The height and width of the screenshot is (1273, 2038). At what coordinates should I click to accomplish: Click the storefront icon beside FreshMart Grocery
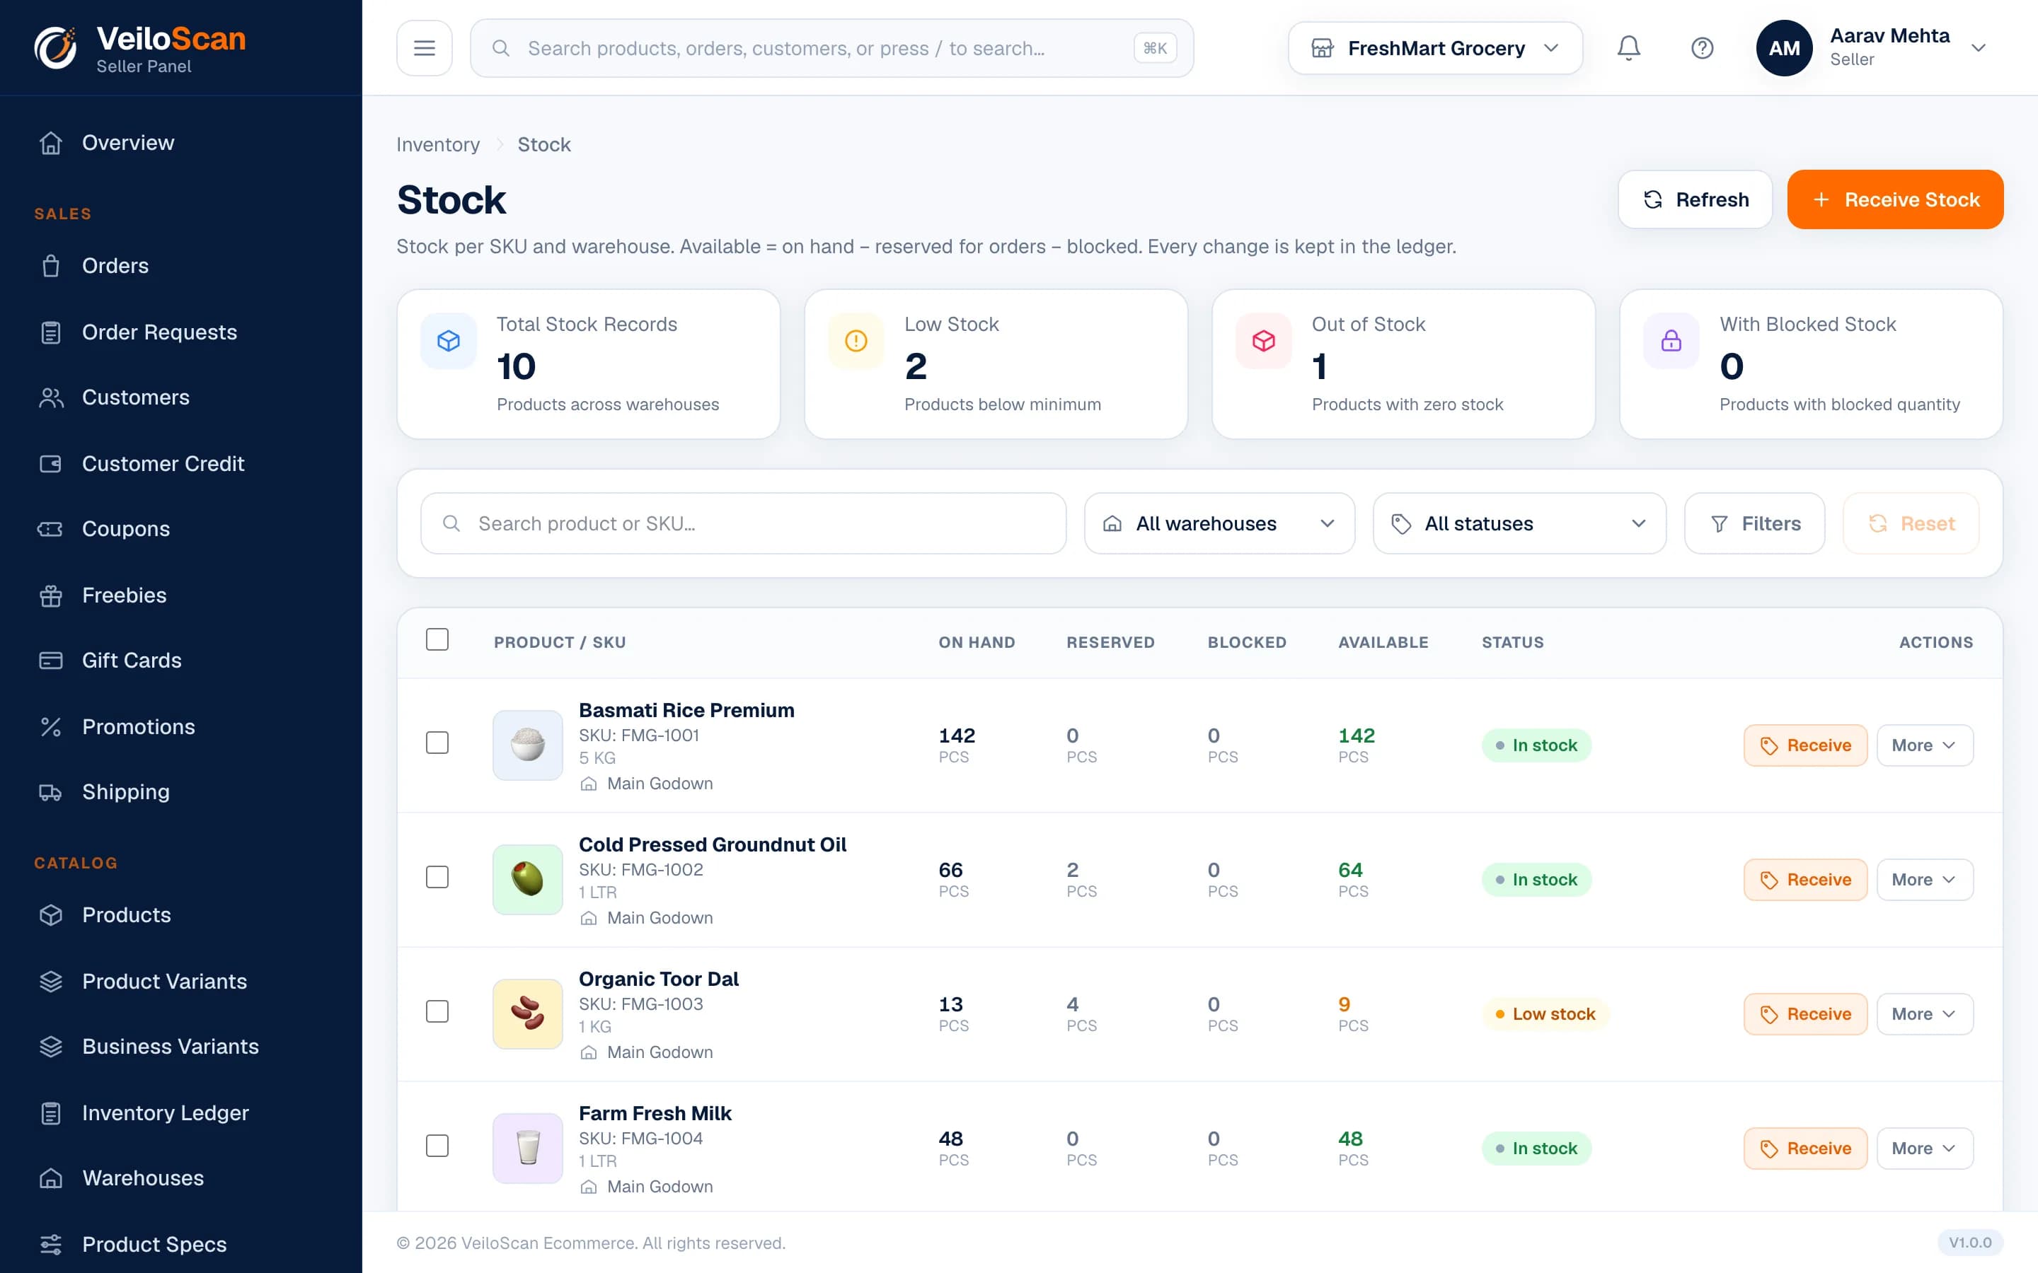coord(1322,48)
